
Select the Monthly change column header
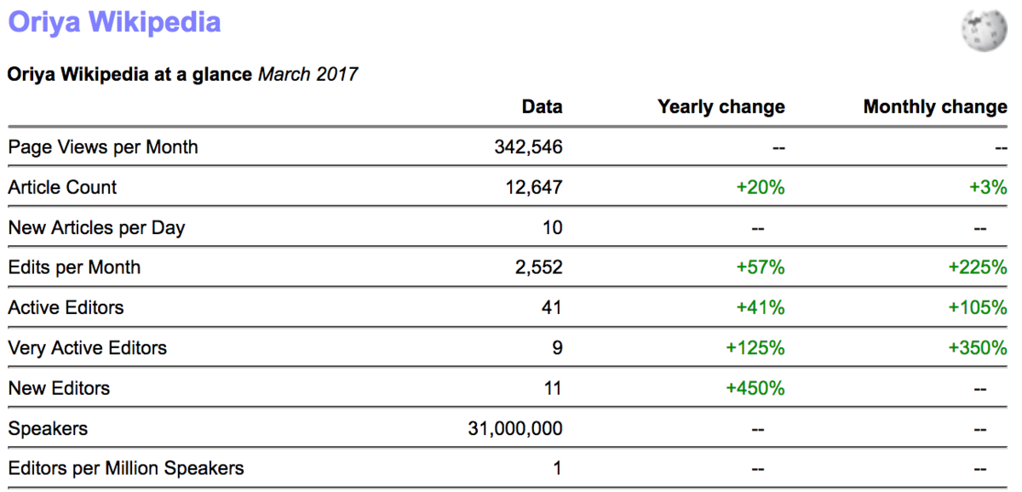pos(934,106)
